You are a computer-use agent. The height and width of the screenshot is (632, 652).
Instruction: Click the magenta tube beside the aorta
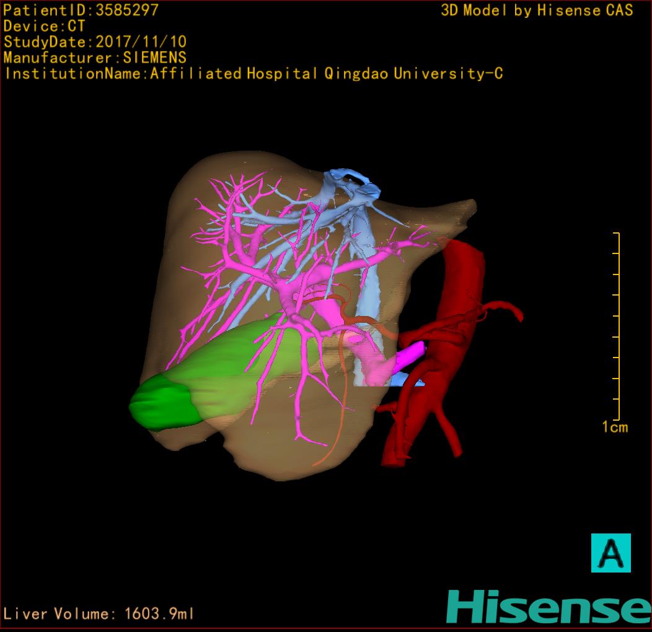[x=409, y=356]
